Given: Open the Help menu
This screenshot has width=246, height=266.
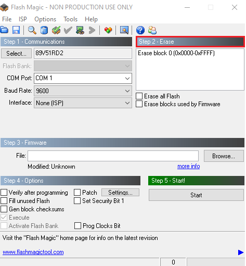Looking at the screenshot, I should click(x=91, y=19).
